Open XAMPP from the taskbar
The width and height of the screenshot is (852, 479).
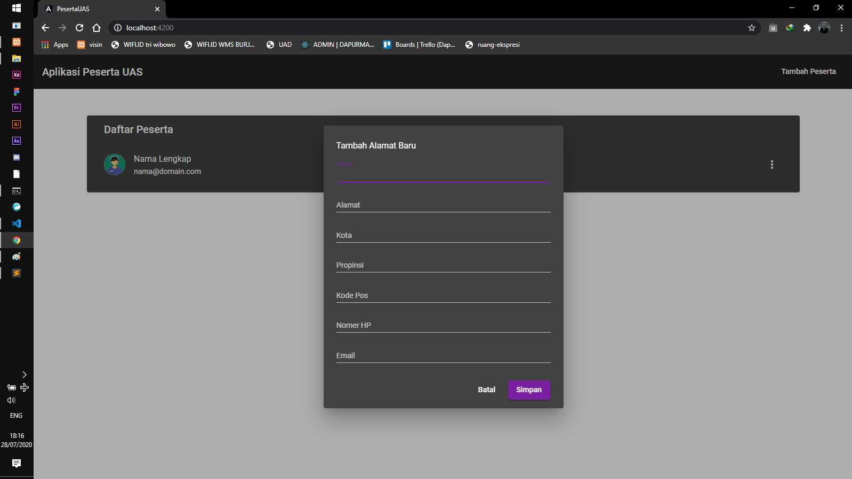pos(17,42)
